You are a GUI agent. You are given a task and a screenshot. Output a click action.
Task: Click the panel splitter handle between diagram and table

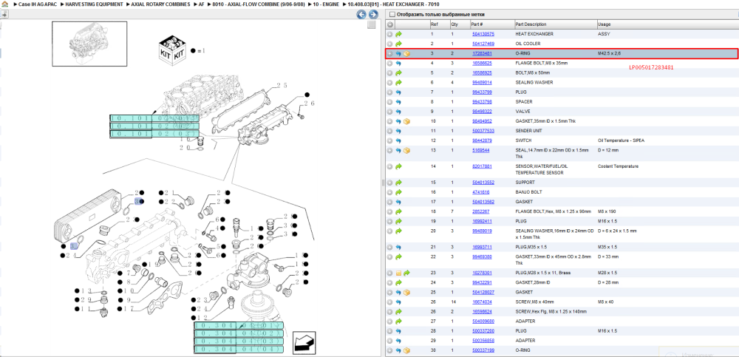click(383, 183)
